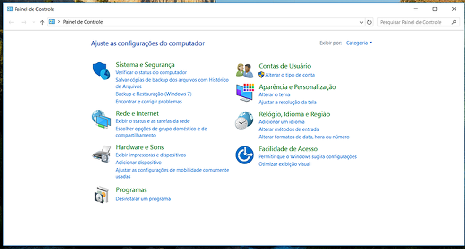Open the Programas heading
This screenshot has width=465, height=249.
(131, 190)
